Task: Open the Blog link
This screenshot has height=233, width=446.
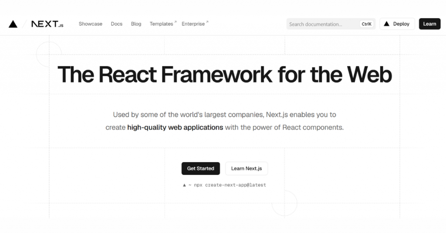Action: (x=136, y=24)
